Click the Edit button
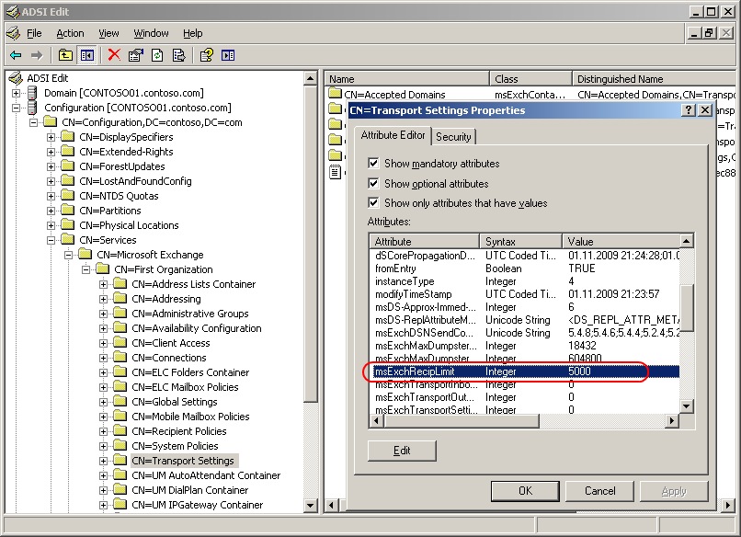The height and width of the screenshot is (537, 741). (402, 451)
